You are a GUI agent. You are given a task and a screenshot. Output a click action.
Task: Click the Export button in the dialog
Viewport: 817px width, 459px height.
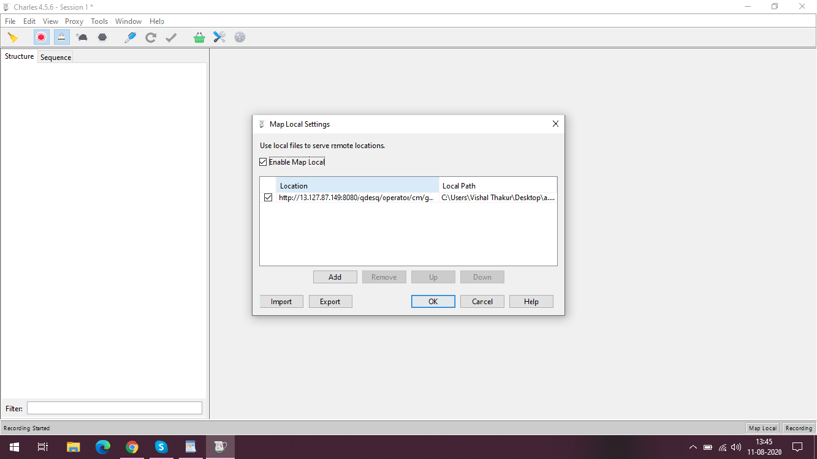tap(330, 302)
